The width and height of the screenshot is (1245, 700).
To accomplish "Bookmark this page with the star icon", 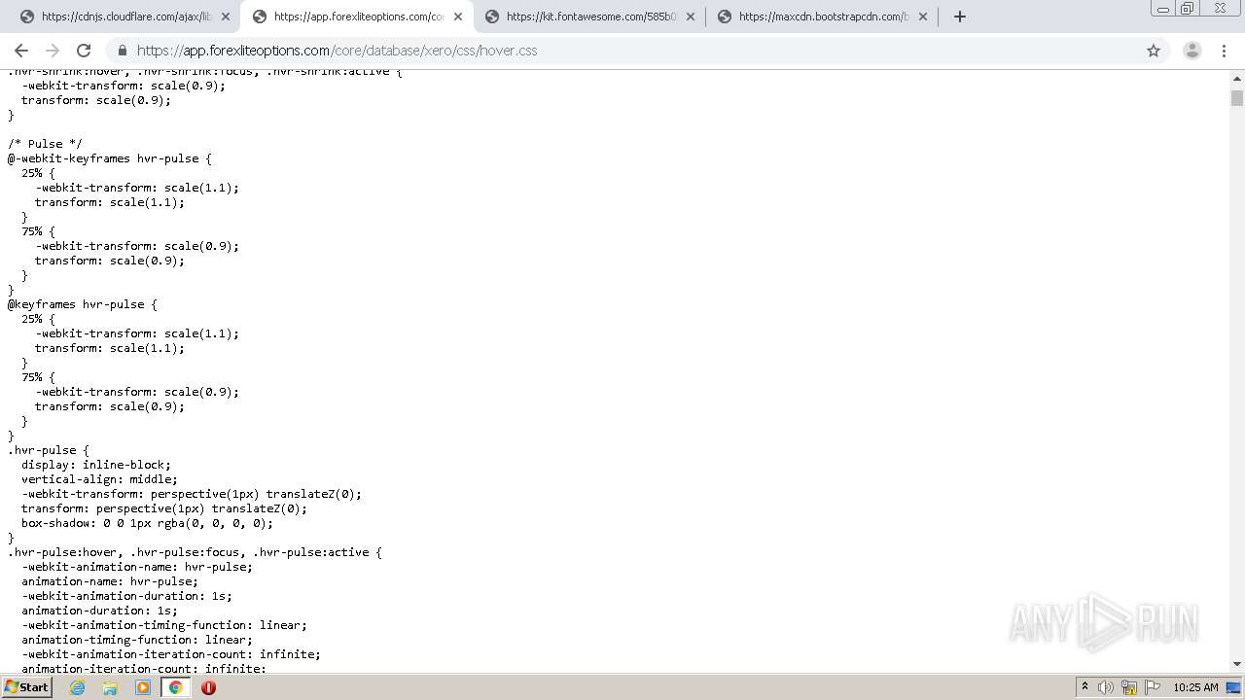I will [1154, 51].
